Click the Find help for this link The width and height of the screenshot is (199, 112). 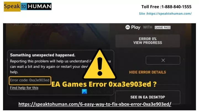click(24, 88)
